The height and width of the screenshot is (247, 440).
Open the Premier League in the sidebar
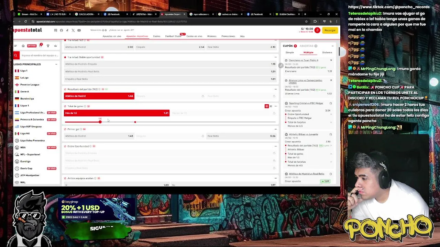tap(30, 85)
